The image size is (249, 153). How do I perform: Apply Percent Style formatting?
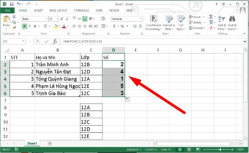[x=122, y=26]
